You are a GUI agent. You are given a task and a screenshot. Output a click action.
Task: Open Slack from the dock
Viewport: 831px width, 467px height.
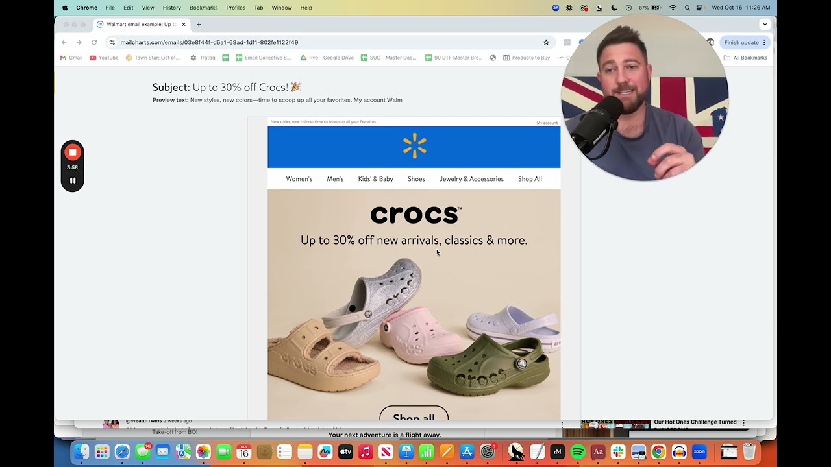click(618, 452)
